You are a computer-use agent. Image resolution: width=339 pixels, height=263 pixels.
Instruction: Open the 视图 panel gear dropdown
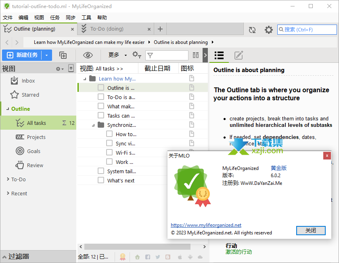[x=60, y=69]
